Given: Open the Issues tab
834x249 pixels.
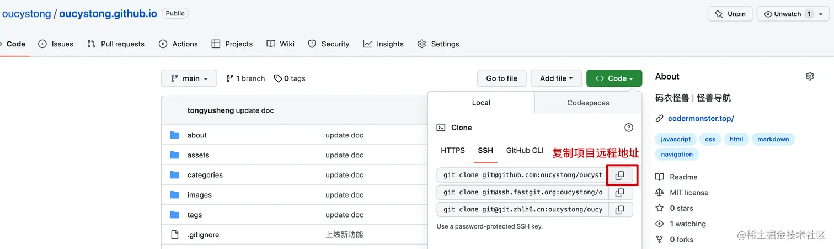Looking at the screenshot, I should [56, 44].
